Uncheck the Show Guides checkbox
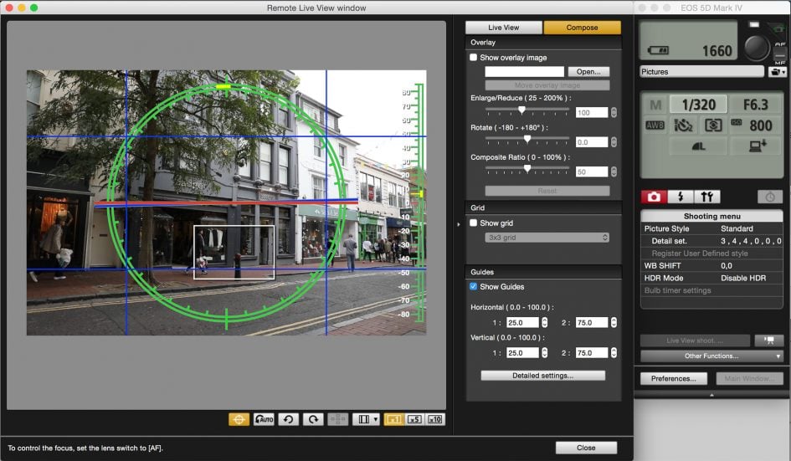Viewport: 791px width, 461px height. pyautogui.click(x=474, y=287)
